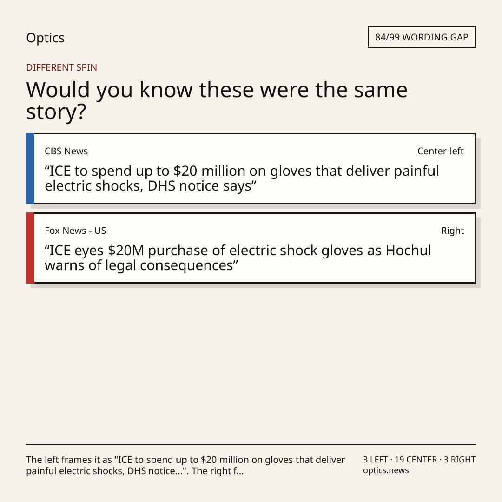Click the Optics logo text
This screenshot has width=502, height=502.
pyautogui.click(x=45, y=38)
